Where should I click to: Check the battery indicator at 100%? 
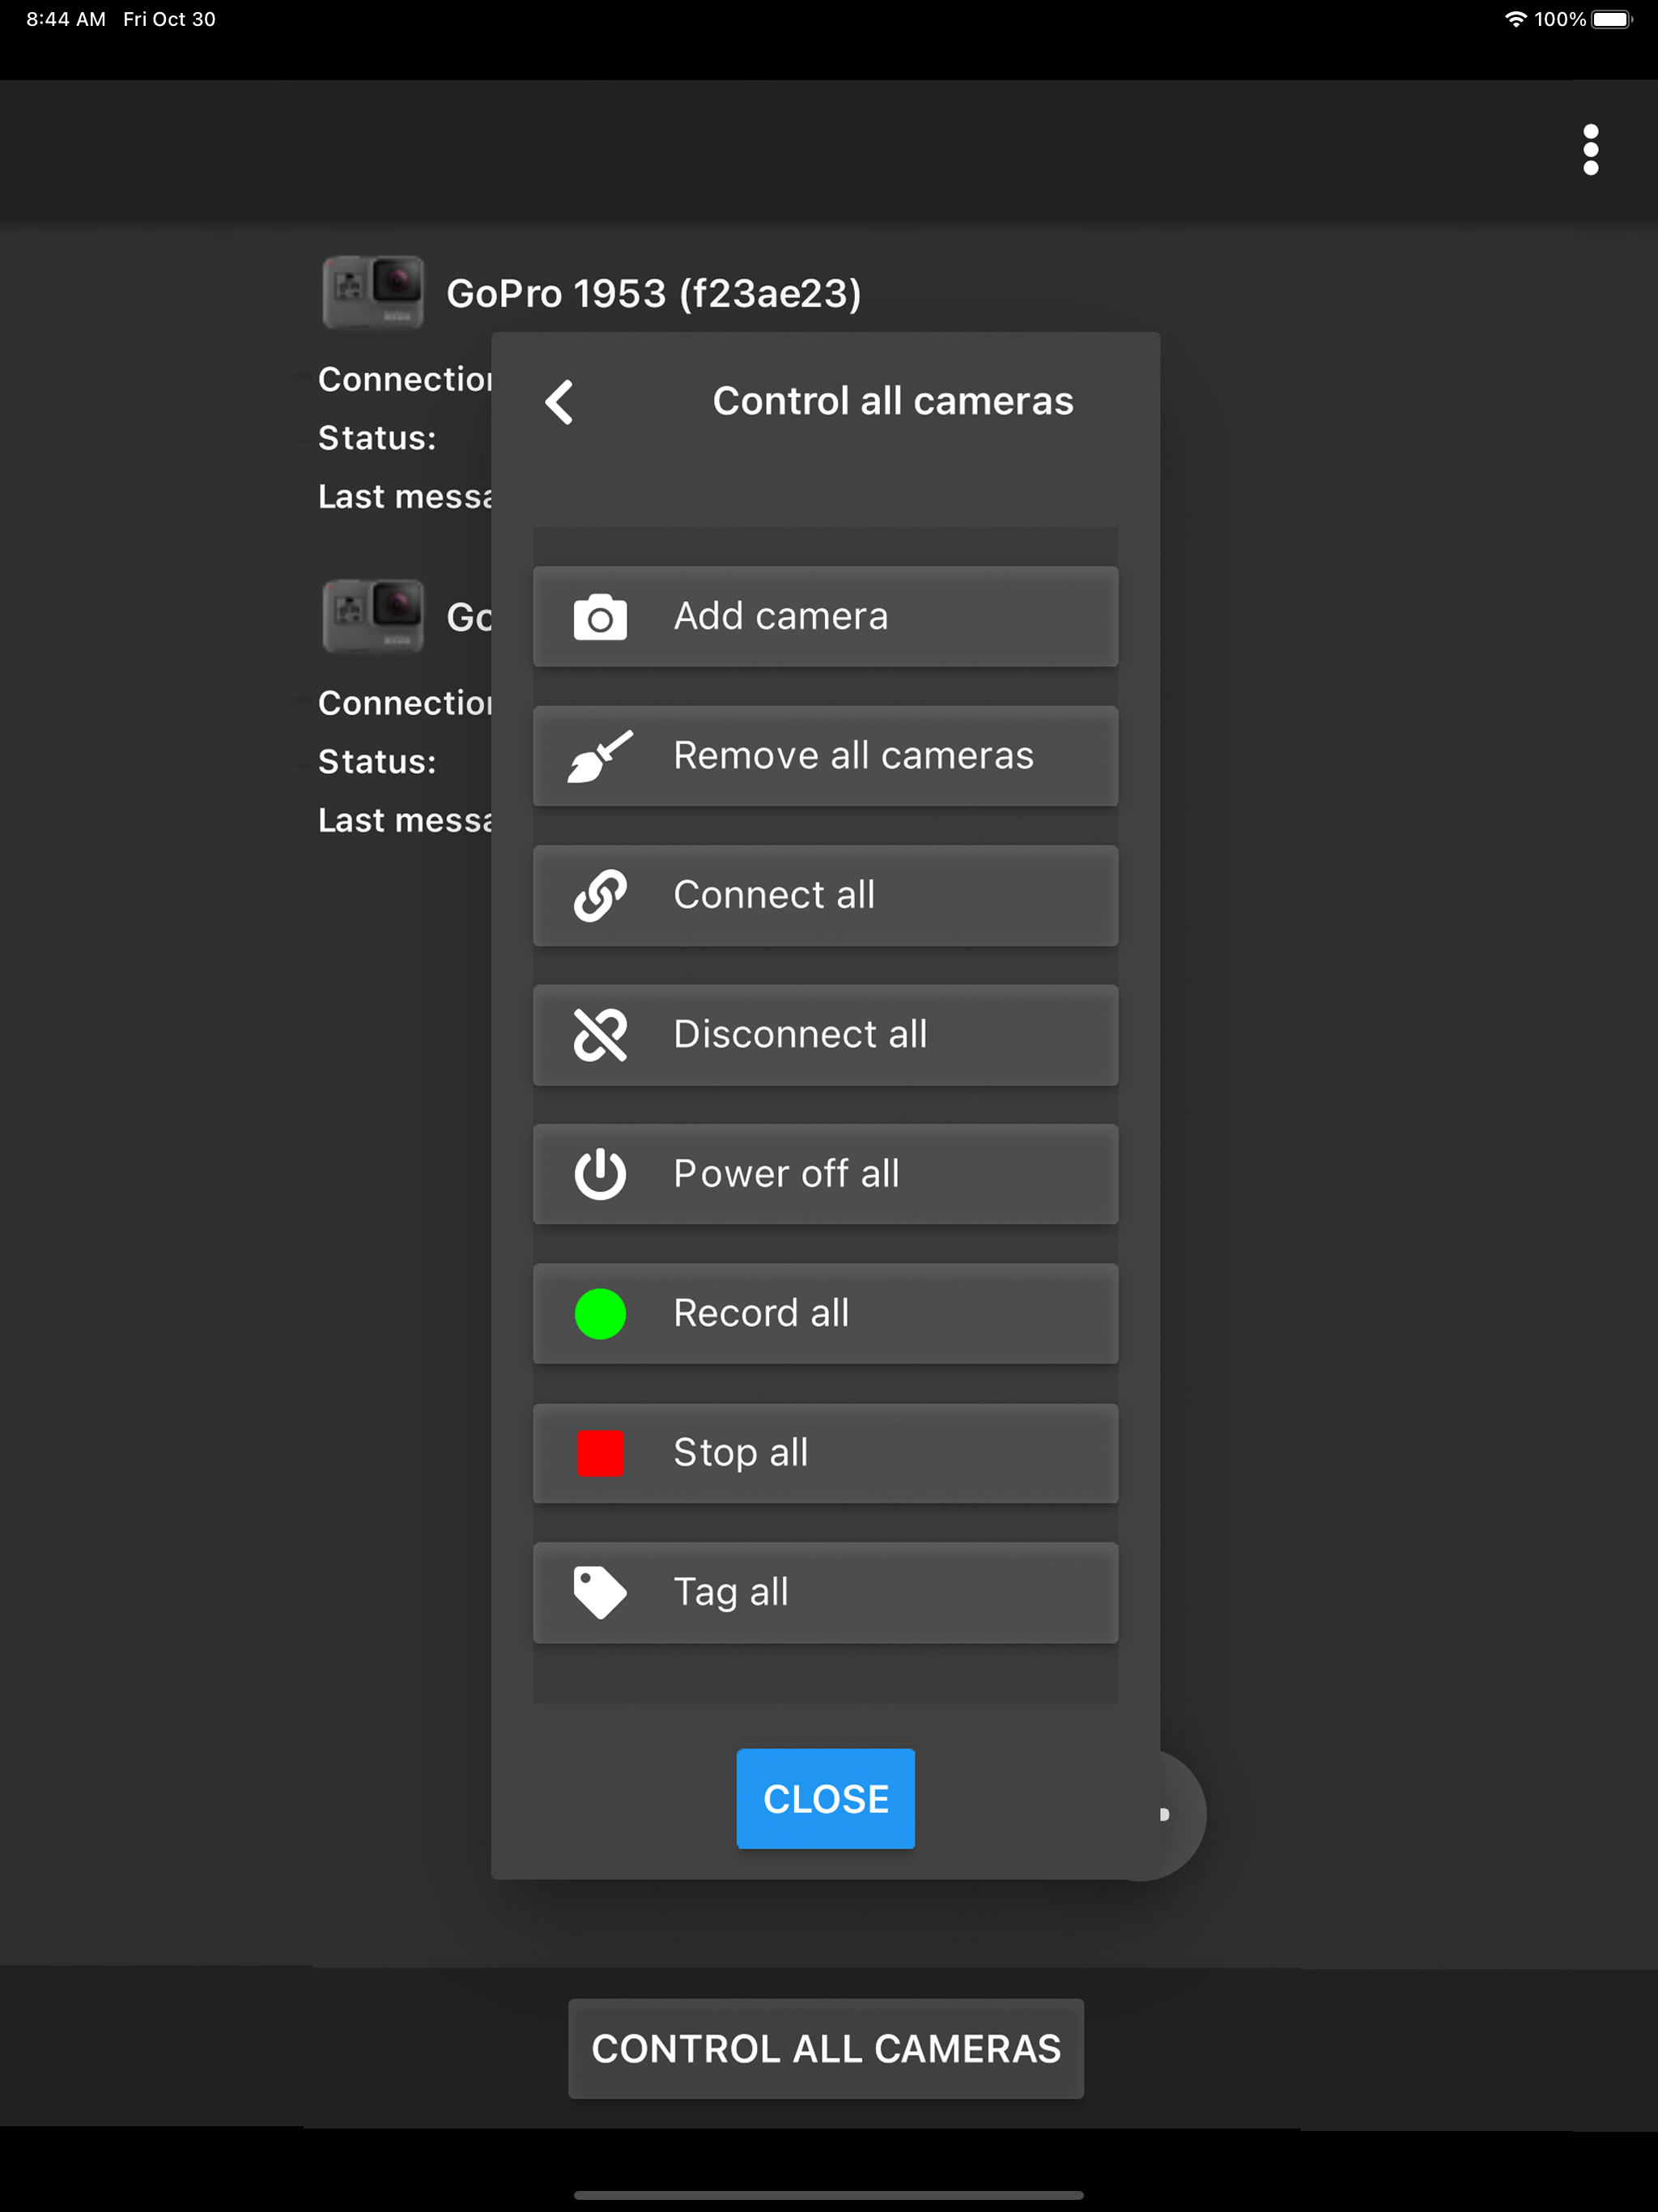(x=1611, y=18)
